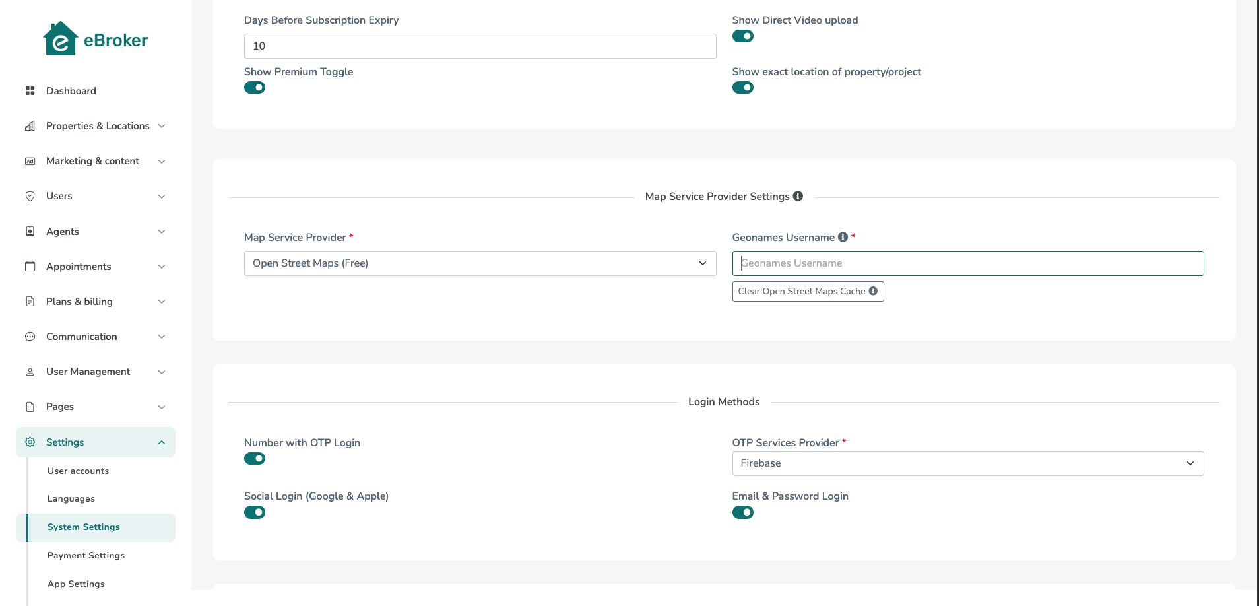The image size is (1259, 606).
Task: Click info icon beside Map Service Provider Settings
Action: (x=798, y=196)
